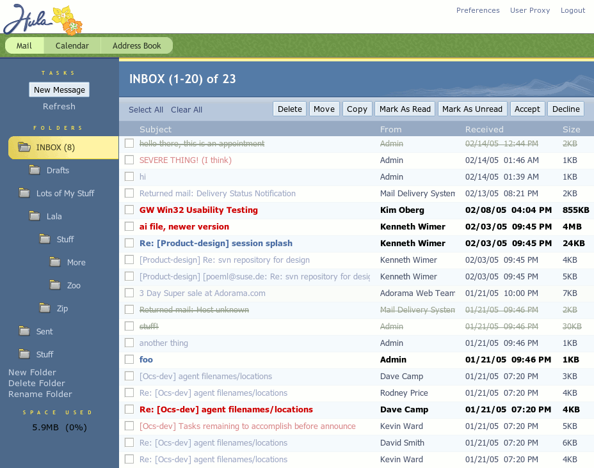Click the Delete button
The width and height of the screenshot is (594, 468).
290,109
